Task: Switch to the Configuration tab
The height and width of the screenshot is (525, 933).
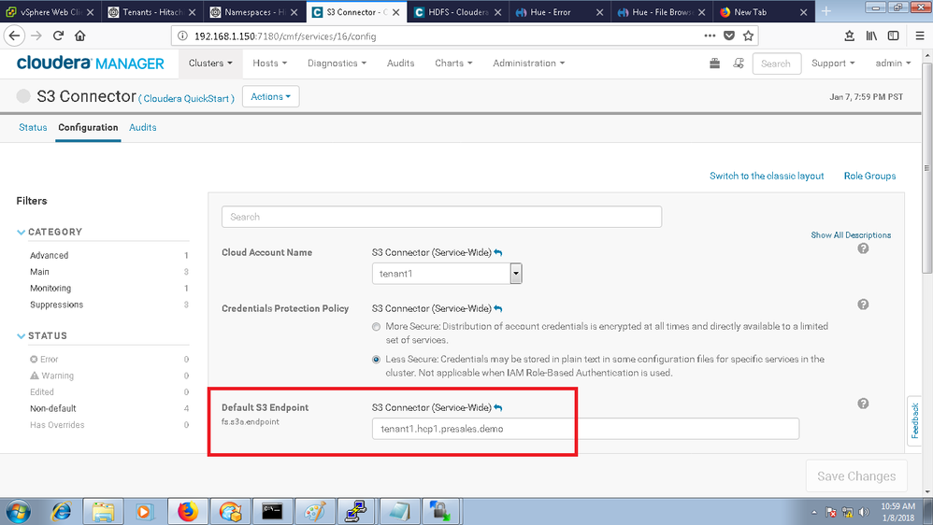Action: (x=88, y=127)
